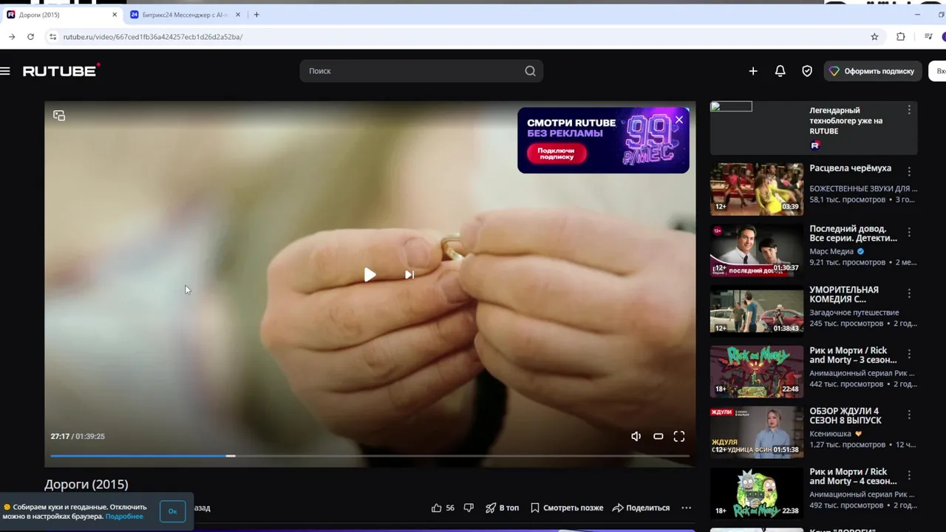The image size is (946, 532).
Task: Open options for Рик и Морти 4 сезон
Action: (x=909, y=475)
